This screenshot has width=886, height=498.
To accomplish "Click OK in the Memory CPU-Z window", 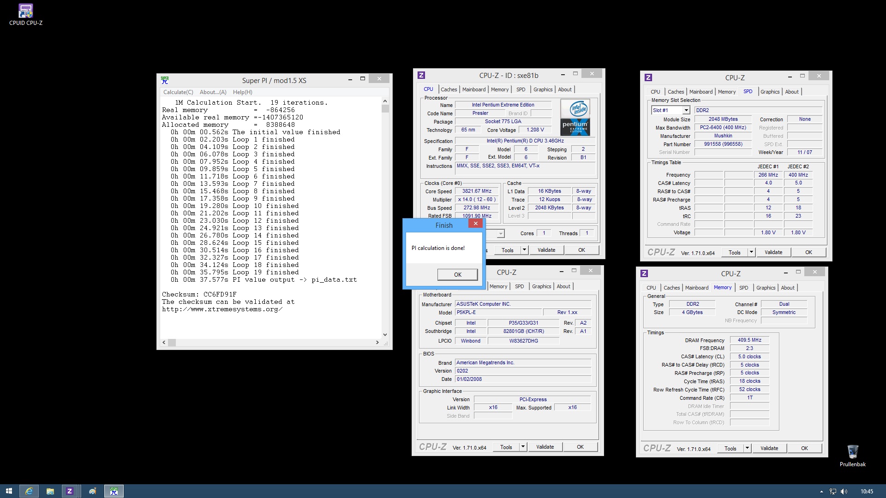I will (804, 448).
